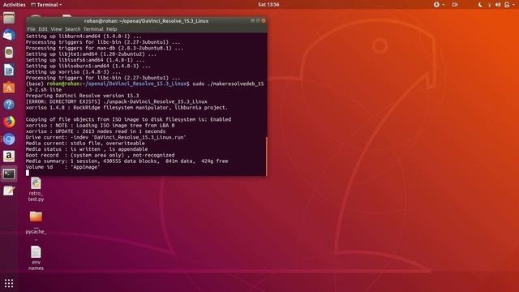Open the accessibility menu in top bar
The image size is (519, 292).
tap(438, 5)
